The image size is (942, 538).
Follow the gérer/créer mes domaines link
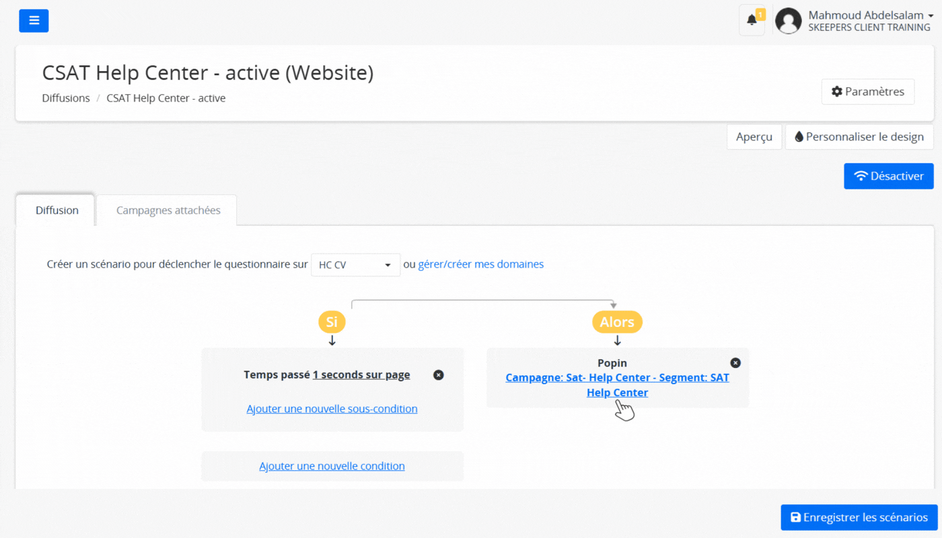coord(480,264)
